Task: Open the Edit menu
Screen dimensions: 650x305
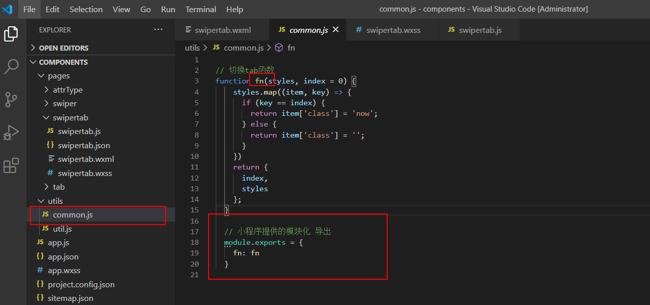Action: [52, 9]
